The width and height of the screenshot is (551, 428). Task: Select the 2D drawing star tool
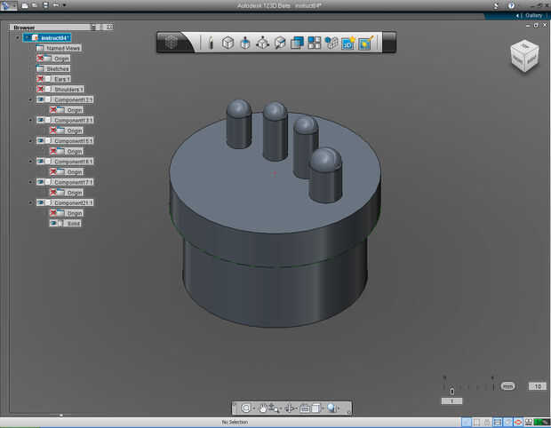(x=347, y=43)
